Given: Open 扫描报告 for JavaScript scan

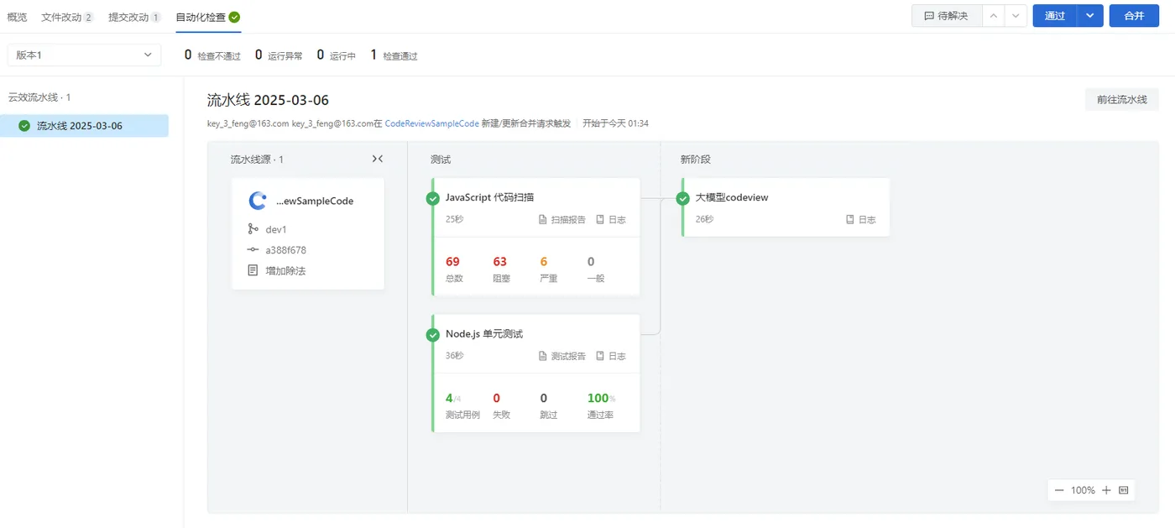Looking at the screenshot, I should [x=562, y=219].
